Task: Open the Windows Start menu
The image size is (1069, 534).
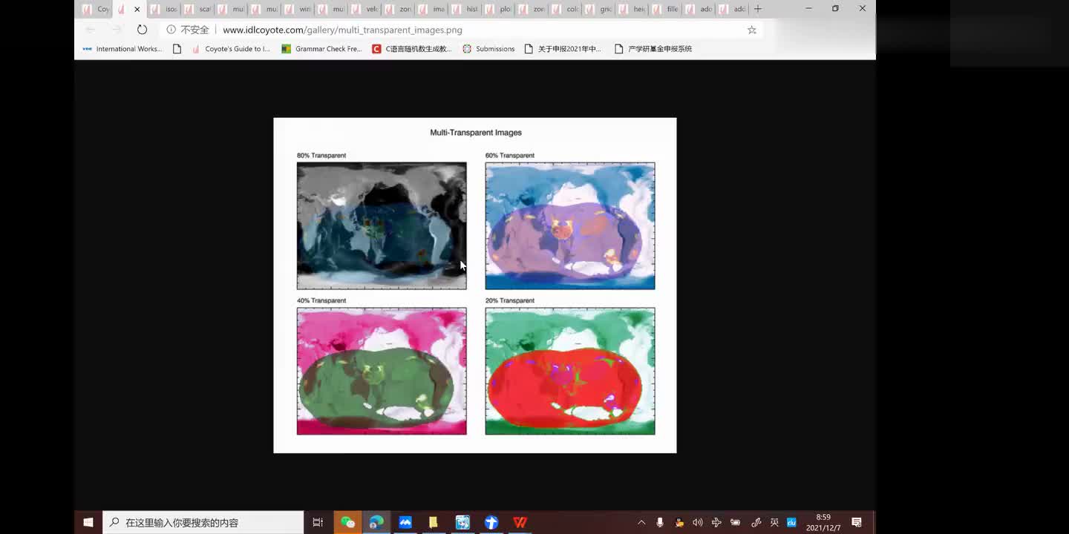Action: tap(88, 522)
